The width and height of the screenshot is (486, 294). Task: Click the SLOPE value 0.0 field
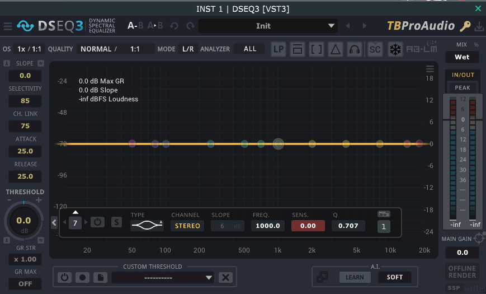(x=25, y=76)
